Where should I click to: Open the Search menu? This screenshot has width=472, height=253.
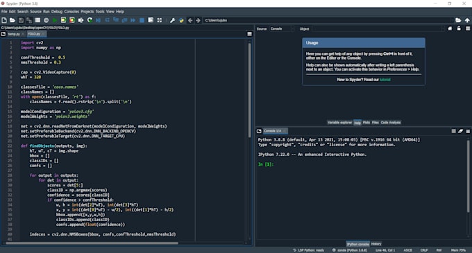(23, 11)
